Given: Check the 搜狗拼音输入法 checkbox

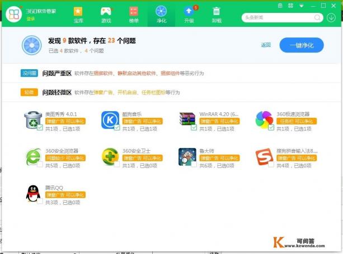Looking at the screenshot, I should point(271,164).
